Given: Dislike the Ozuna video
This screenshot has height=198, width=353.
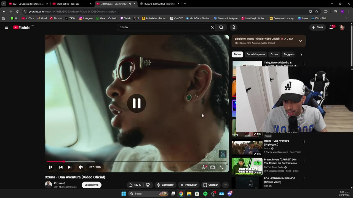Looking at the screenshot, I should (148, 185).
